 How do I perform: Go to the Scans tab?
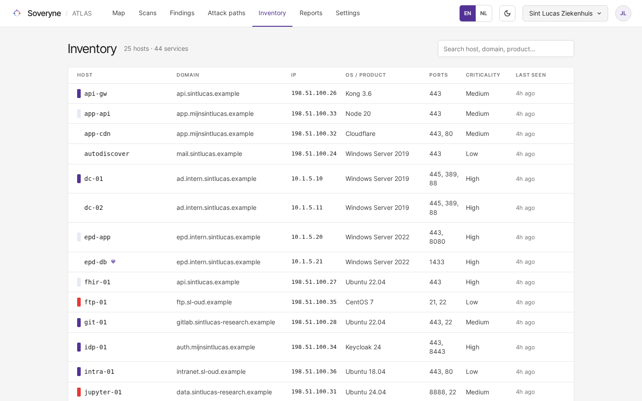(148, 13)
